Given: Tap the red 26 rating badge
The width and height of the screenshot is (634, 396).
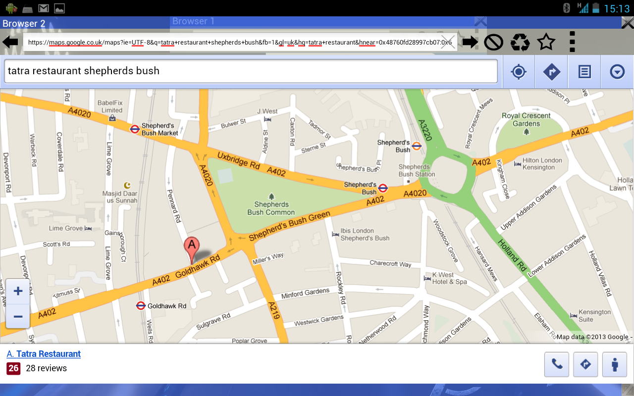Looking at the screenshot, I should click(x=13, y=368).
